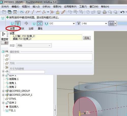The width and height of the screenshot is (127, 116).
Task: Click the create new file icon
Action: [88, 12]
